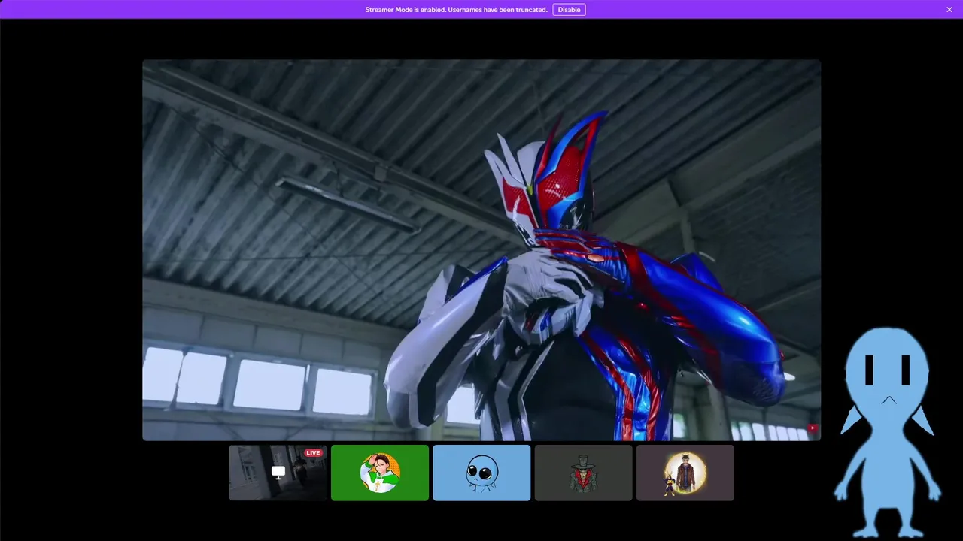Click the LIVE badge on stream tile
The image size is (963, 541).
pyautogui.click(x=313, y=453)
